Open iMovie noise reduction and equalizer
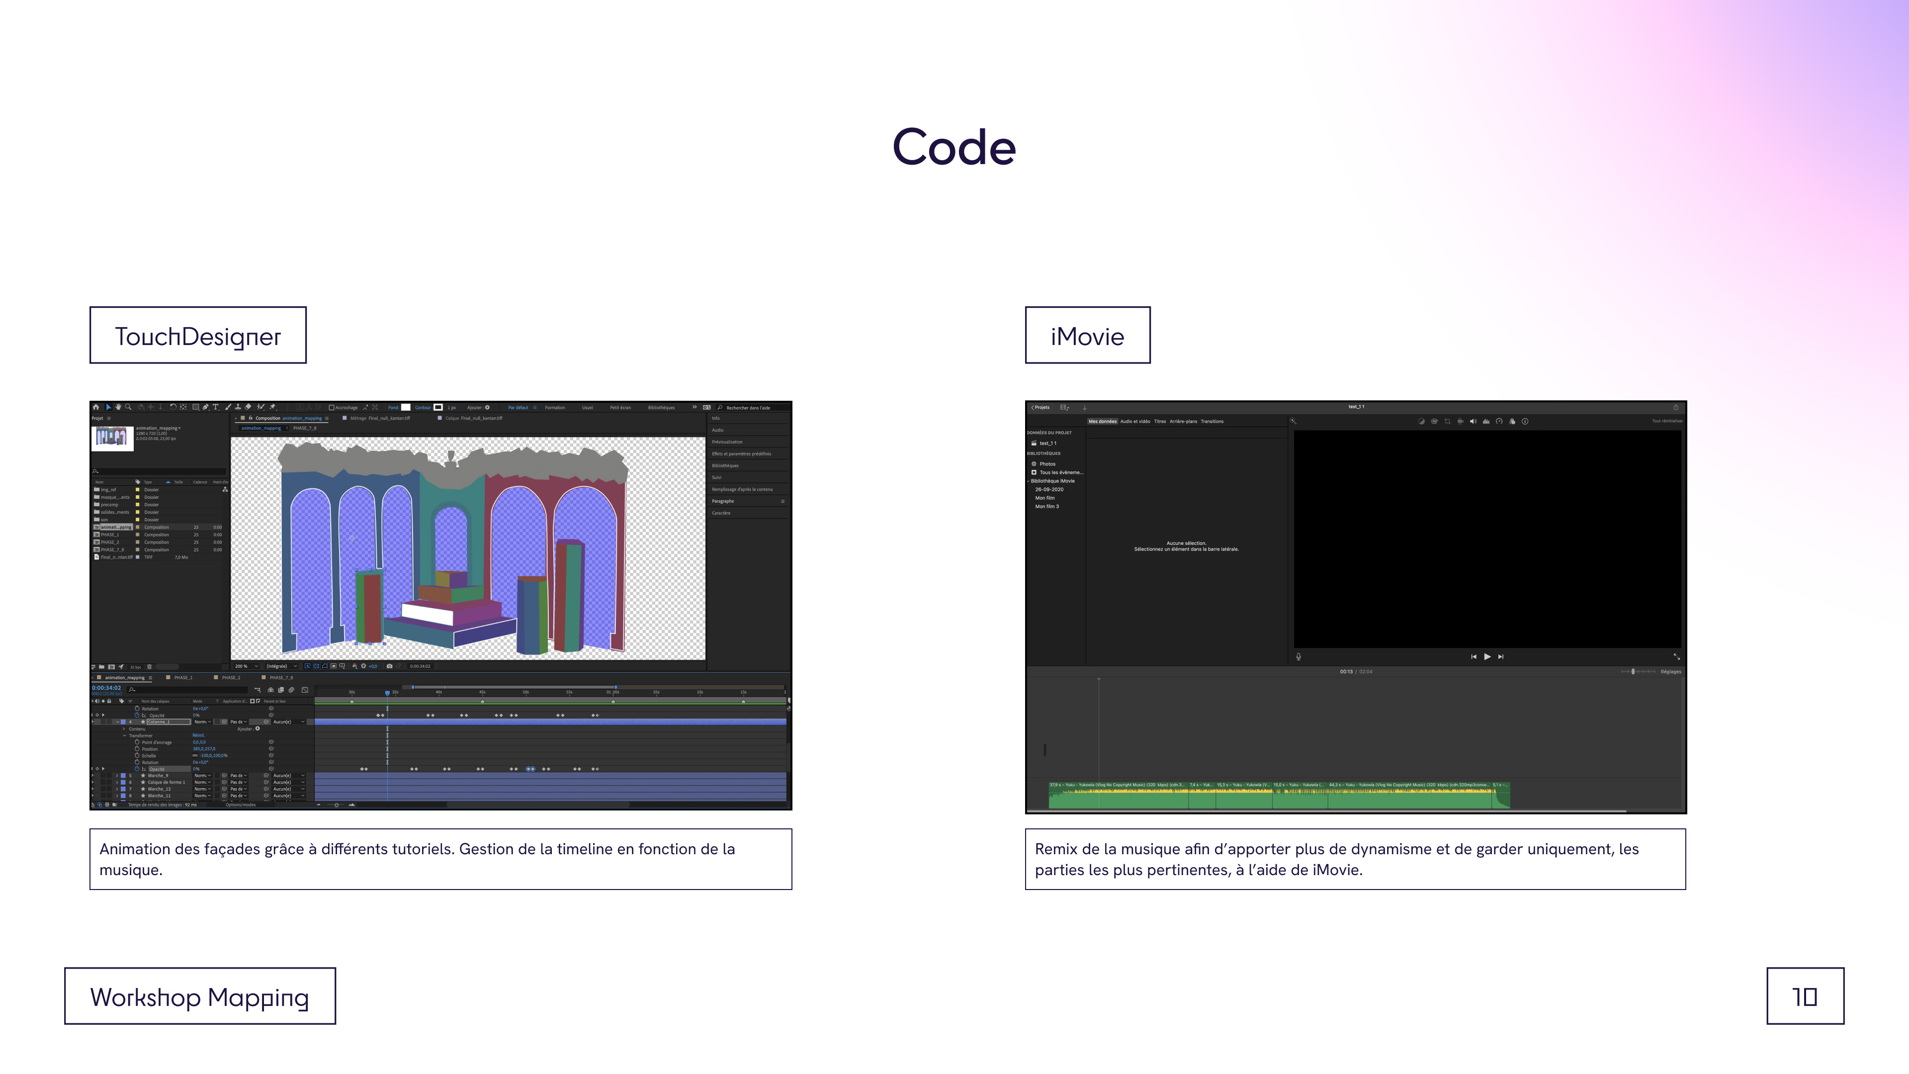The height and width of the screenshot is (1074, 1909). [x=1486, y=422]
